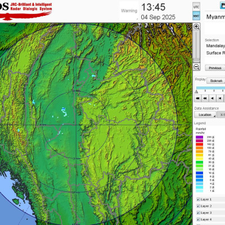Image resolution: width=225 pixels, height=225 pixels.
Task: Click the fast rewind replay button
Action: tap(197, 98)
